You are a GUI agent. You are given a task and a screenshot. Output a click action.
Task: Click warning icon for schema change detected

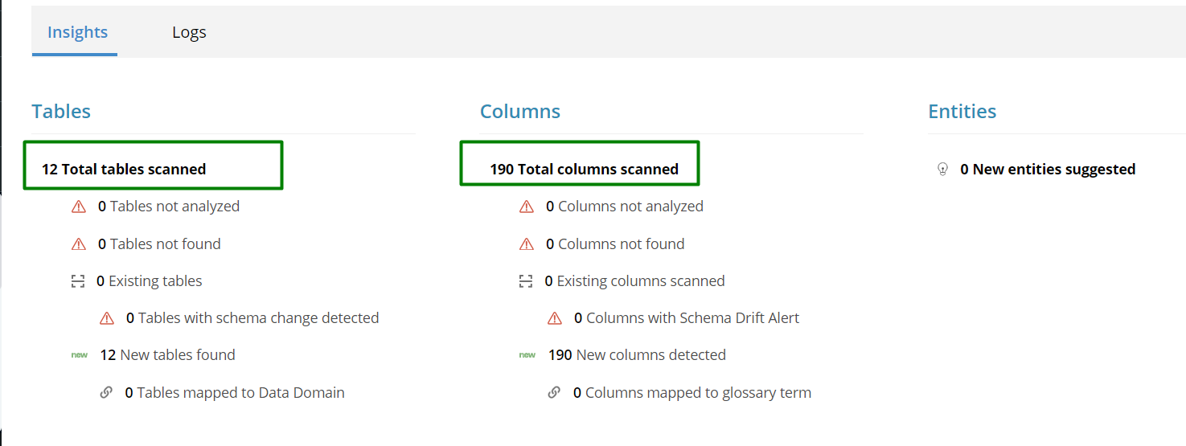click(107, 318)
